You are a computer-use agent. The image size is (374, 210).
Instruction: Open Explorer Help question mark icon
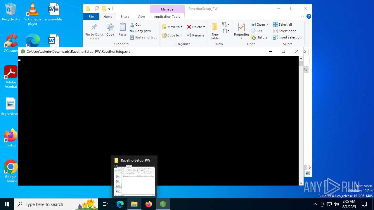[x=309, y=16]
